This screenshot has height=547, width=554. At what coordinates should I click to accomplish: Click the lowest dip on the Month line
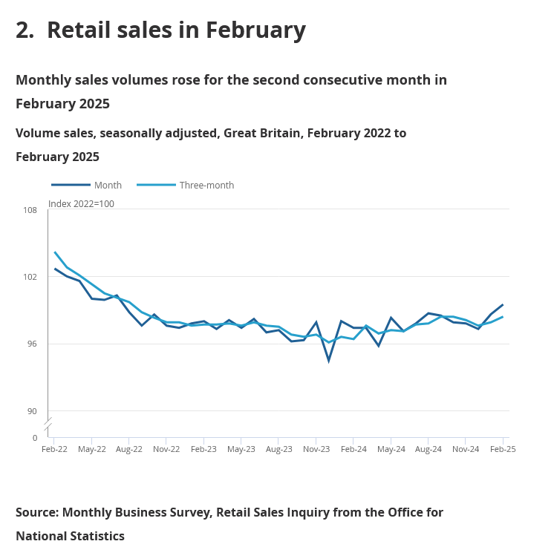(x=329, y=361)
